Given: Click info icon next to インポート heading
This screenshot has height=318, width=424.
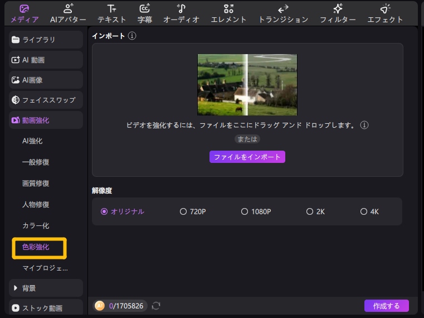Looking at the screenshot, I should [132, 36].
